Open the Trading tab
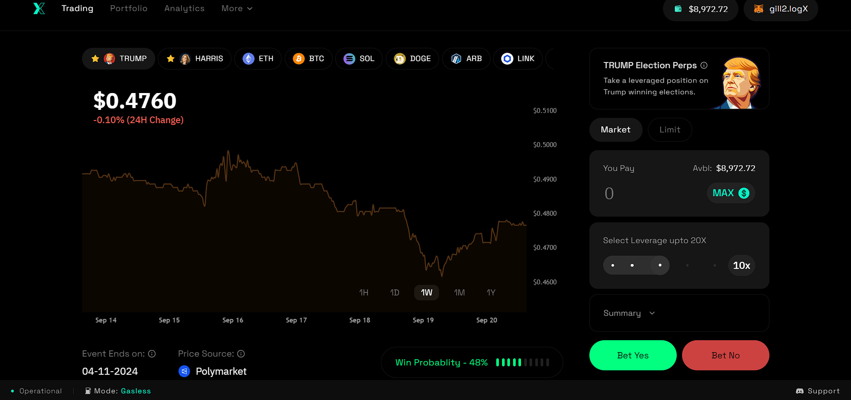Screen dimensions: 851x400 click(x=77, y=8)
